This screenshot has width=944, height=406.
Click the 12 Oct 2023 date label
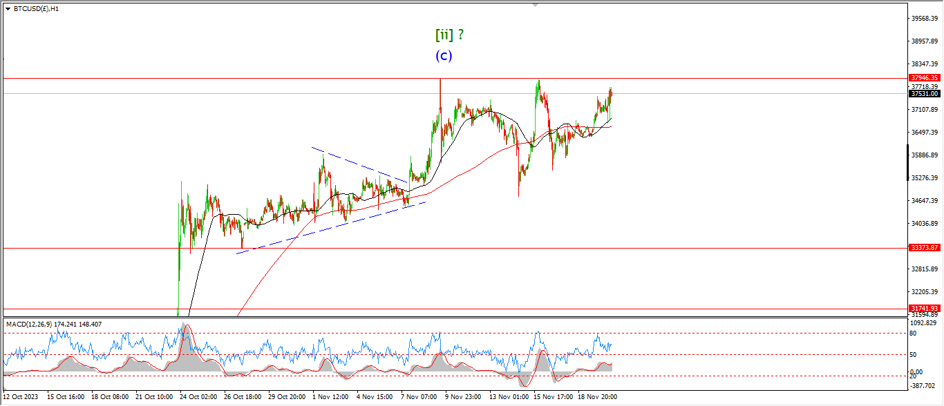click(x=21, y=397)
